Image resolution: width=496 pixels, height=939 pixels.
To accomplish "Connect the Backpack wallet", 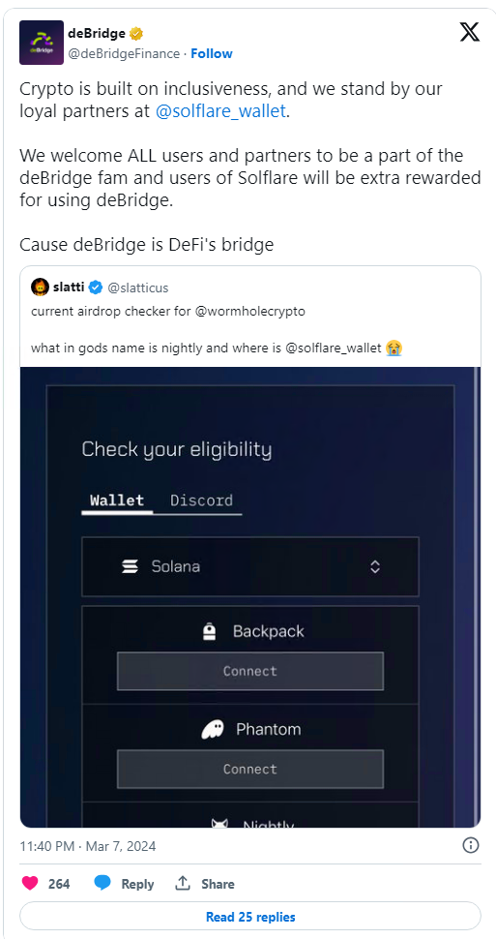I will pyautogui.click(x=250, y=671).
